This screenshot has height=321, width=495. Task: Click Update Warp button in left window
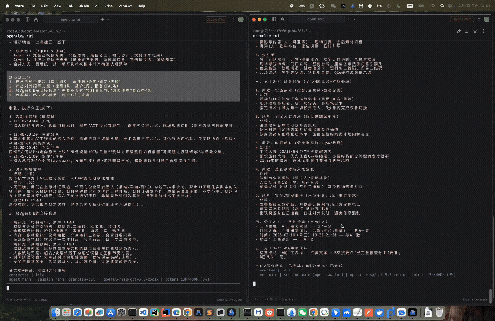click(216, 20)
